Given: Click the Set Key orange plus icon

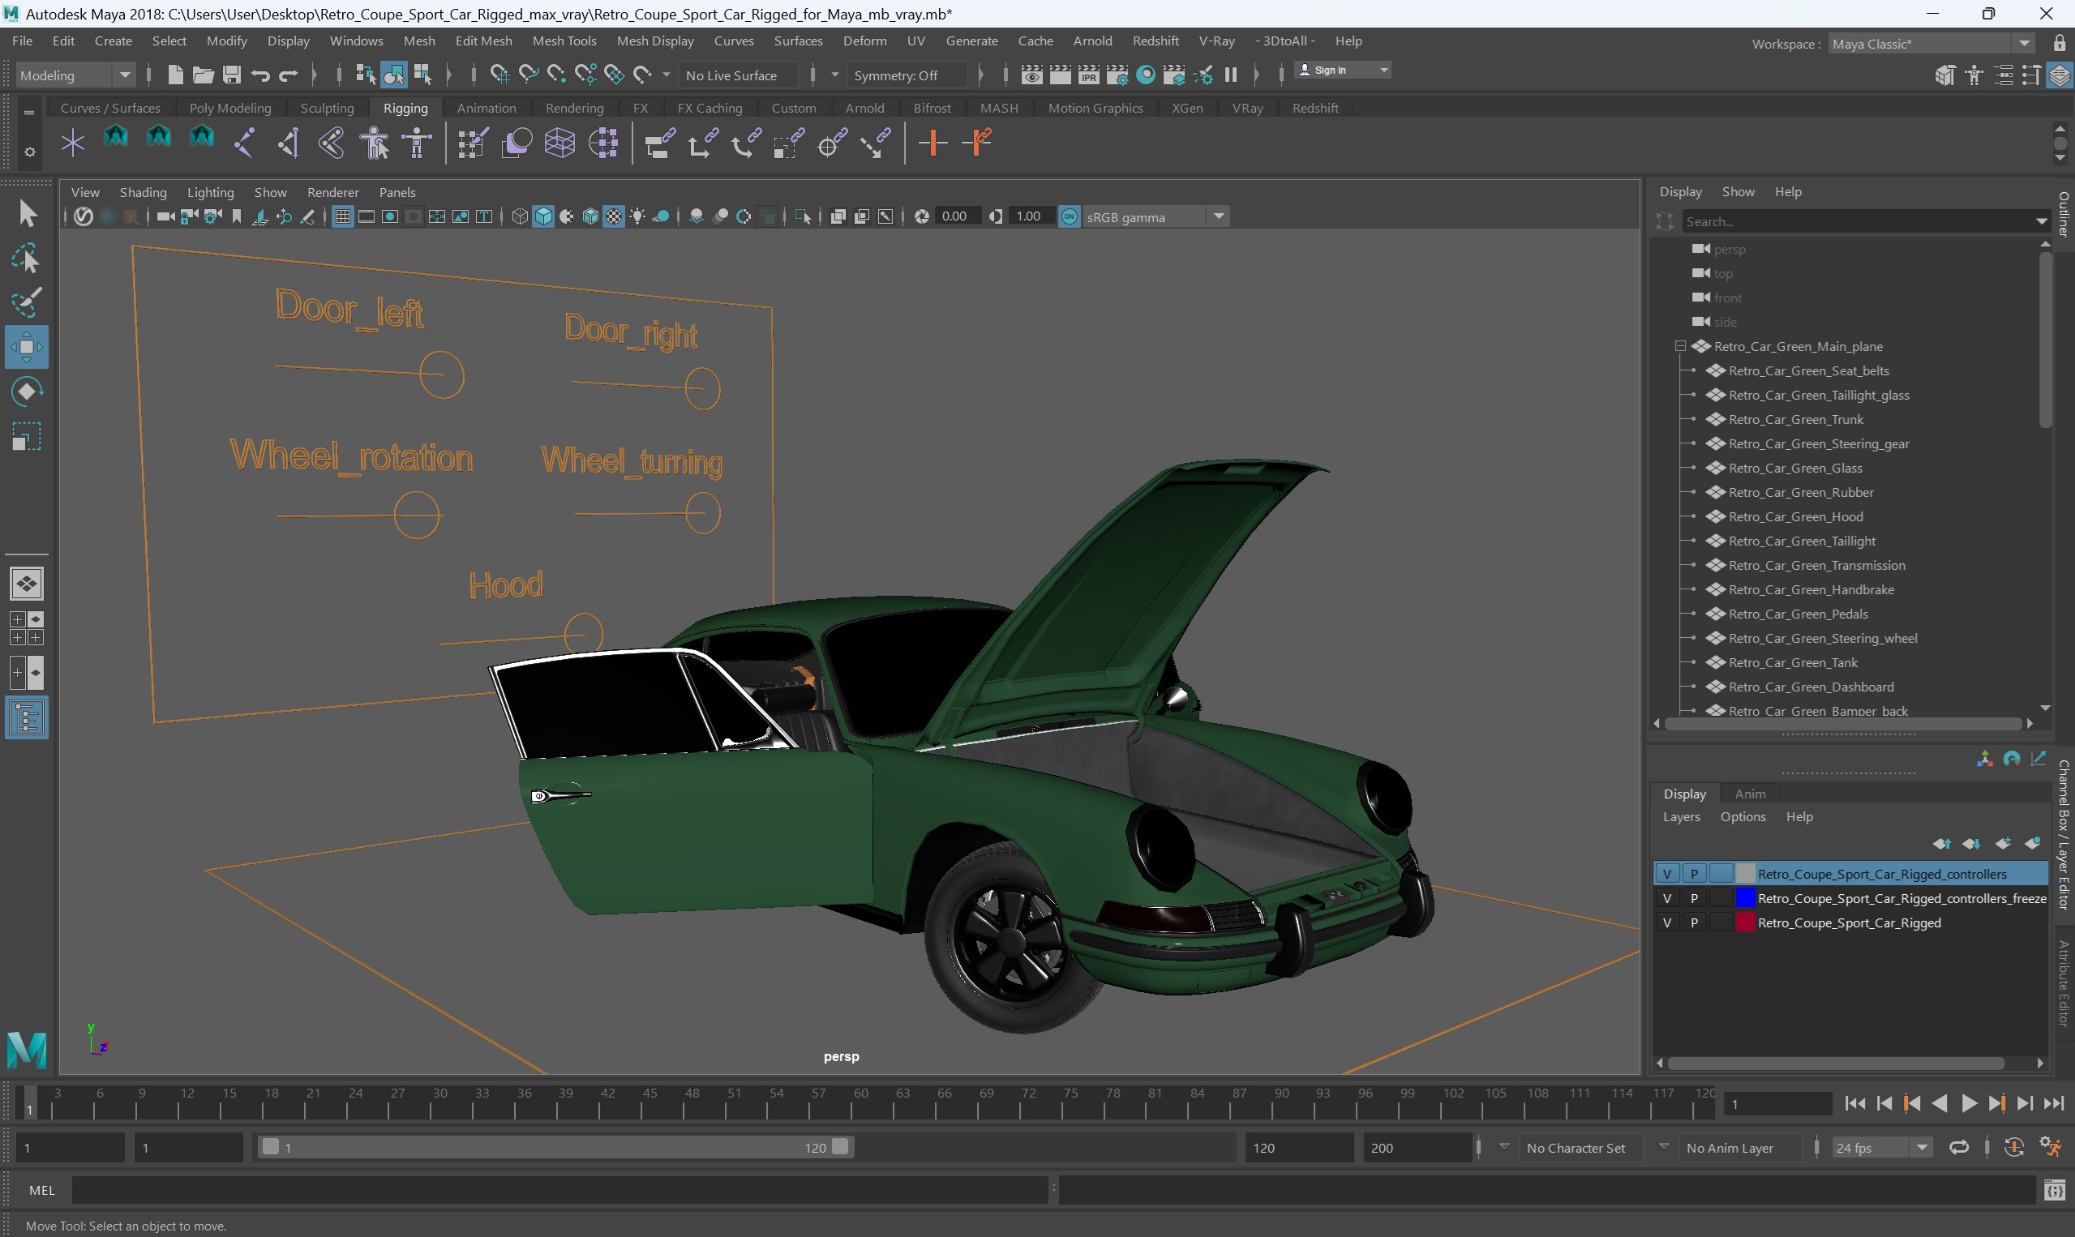Looking at the screenshot, I should coord(932,143).
